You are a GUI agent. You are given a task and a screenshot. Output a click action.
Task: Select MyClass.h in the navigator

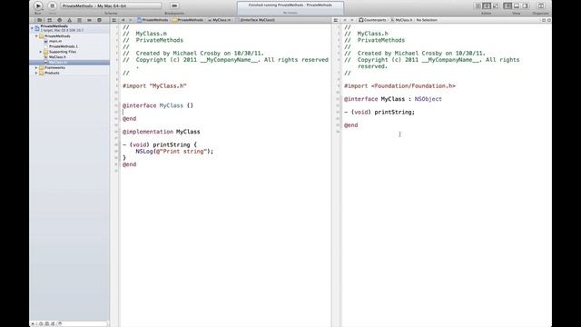57,57
